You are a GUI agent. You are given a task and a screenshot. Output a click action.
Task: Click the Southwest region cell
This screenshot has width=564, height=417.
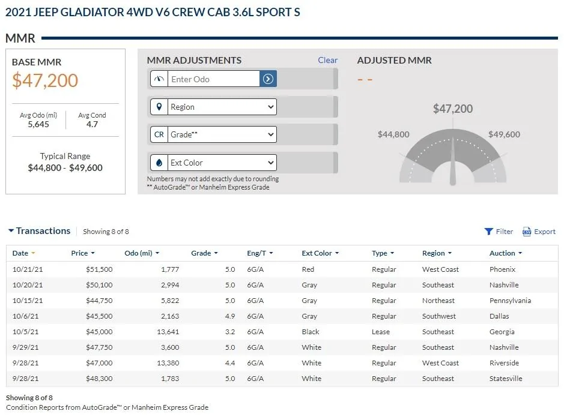pos(439,316)
